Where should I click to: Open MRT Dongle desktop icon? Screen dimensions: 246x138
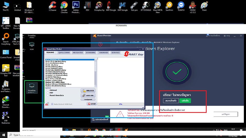(x=111, y=6)
